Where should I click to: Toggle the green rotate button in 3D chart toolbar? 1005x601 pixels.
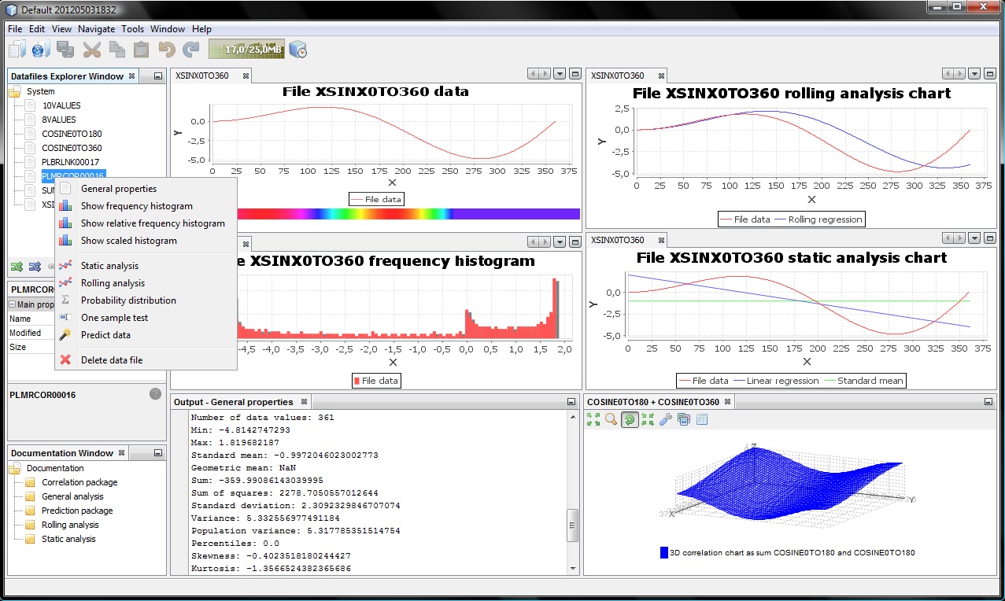click(630, 419)
